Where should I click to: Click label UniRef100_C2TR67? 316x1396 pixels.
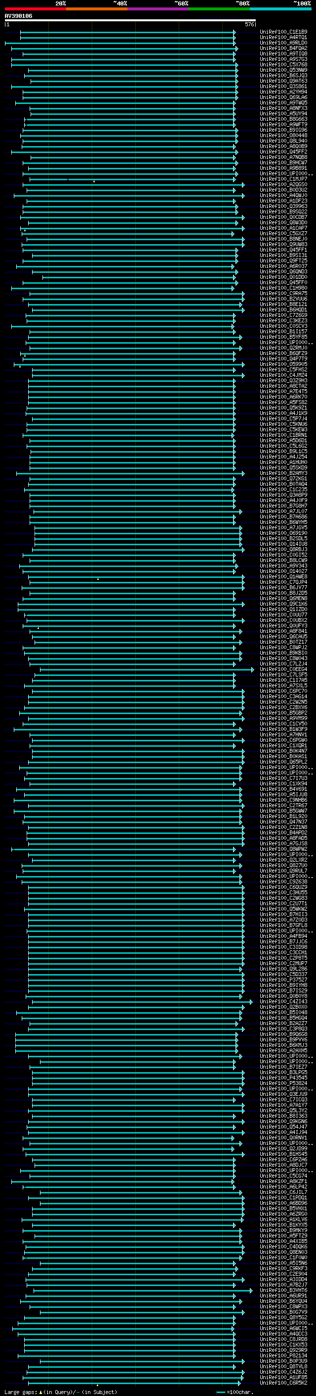pos(283,805)
